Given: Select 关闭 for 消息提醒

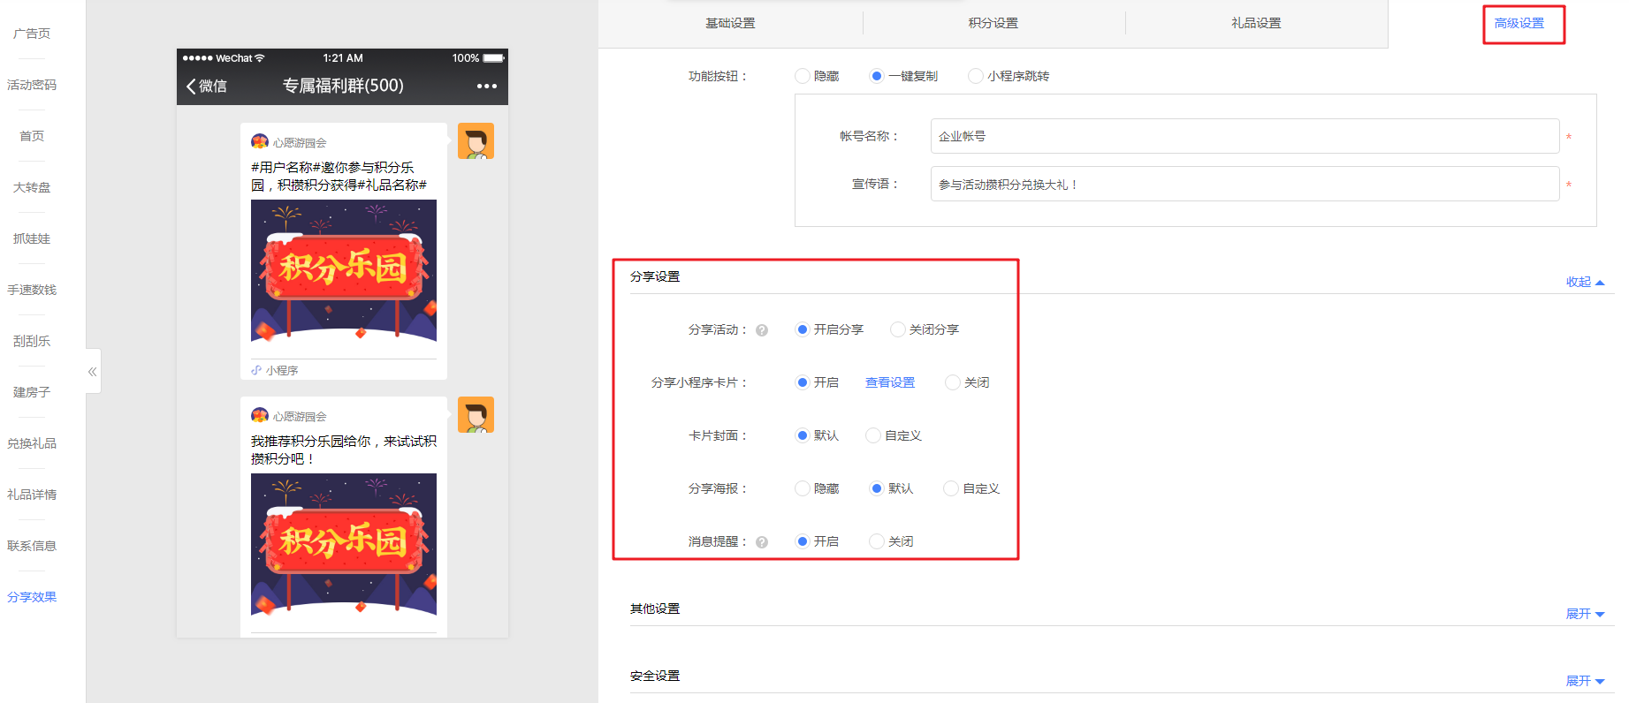Looking at the screenshot, I should (x=877, y=541).
